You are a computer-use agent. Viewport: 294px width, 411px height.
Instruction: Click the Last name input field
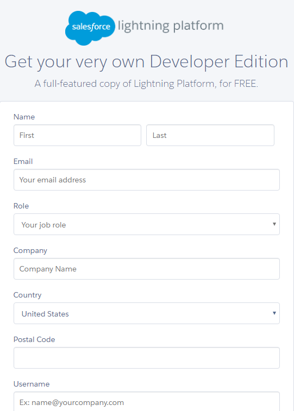pyautogui.click(x=210, y=135)
